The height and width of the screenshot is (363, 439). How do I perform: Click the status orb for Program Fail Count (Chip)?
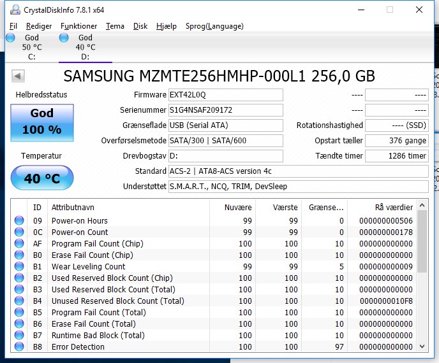click(19, 243)
